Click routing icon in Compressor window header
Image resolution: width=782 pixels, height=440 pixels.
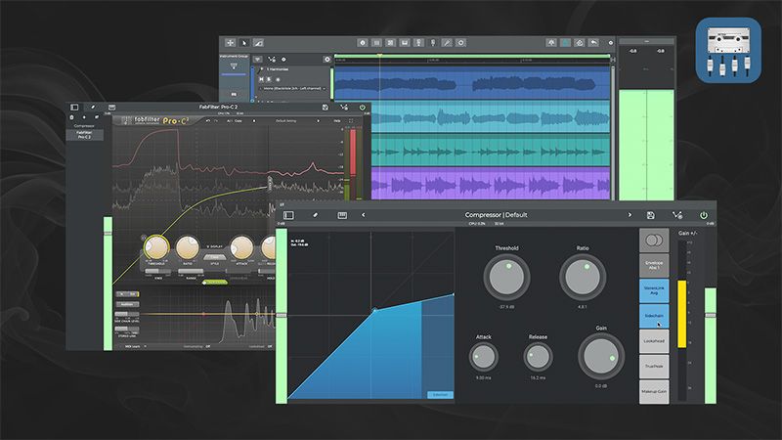coord(677,215)
